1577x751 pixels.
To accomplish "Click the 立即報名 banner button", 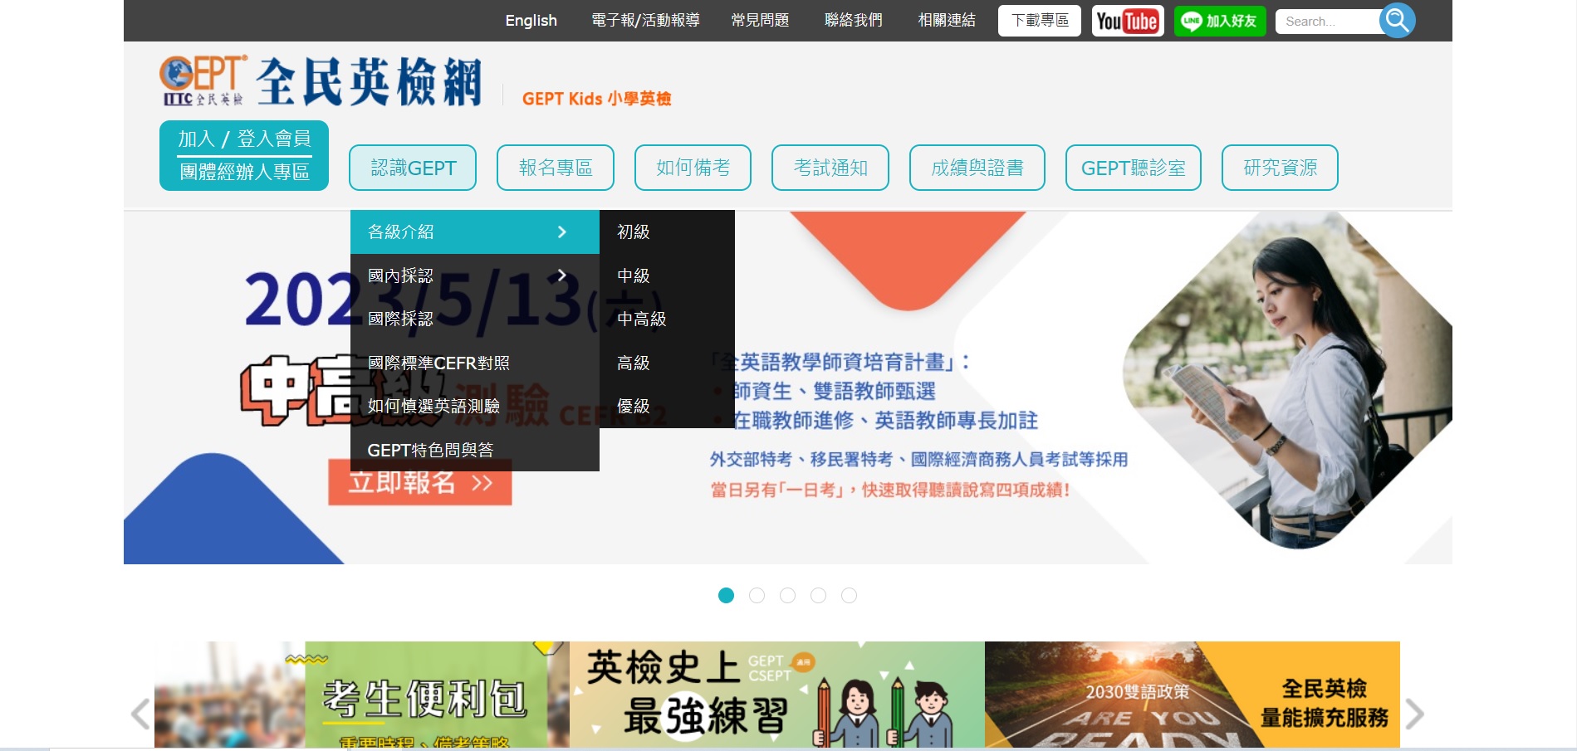I will (420, 488).
